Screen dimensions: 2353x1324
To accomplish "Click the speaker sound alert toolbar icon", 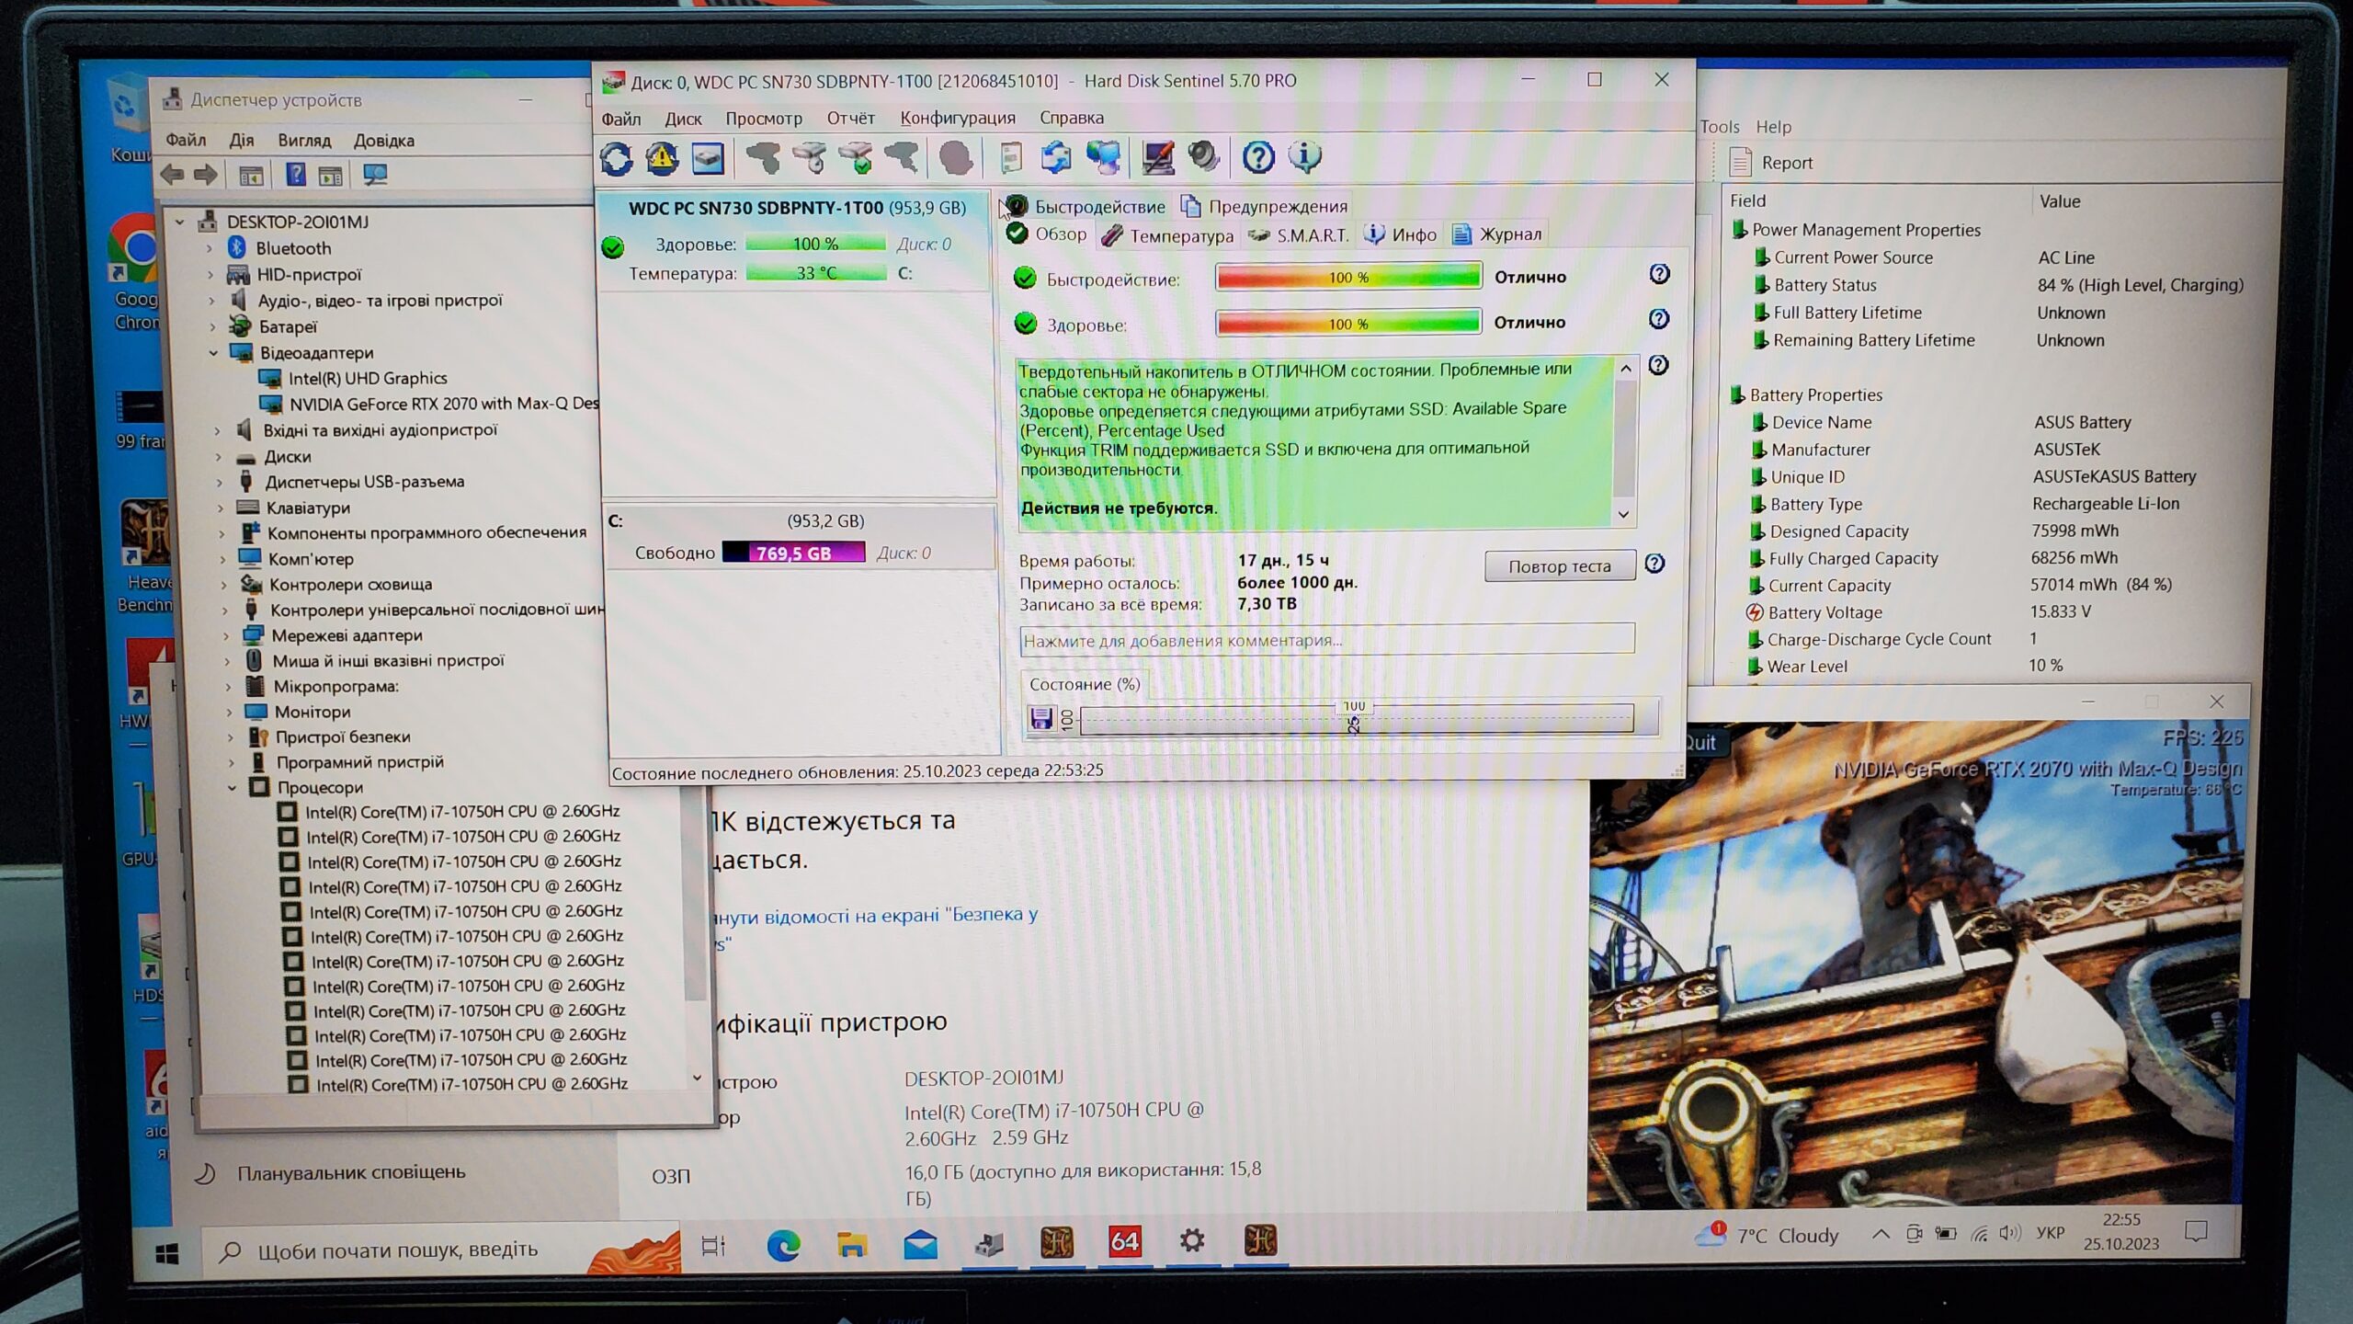I will point(1202,157).
